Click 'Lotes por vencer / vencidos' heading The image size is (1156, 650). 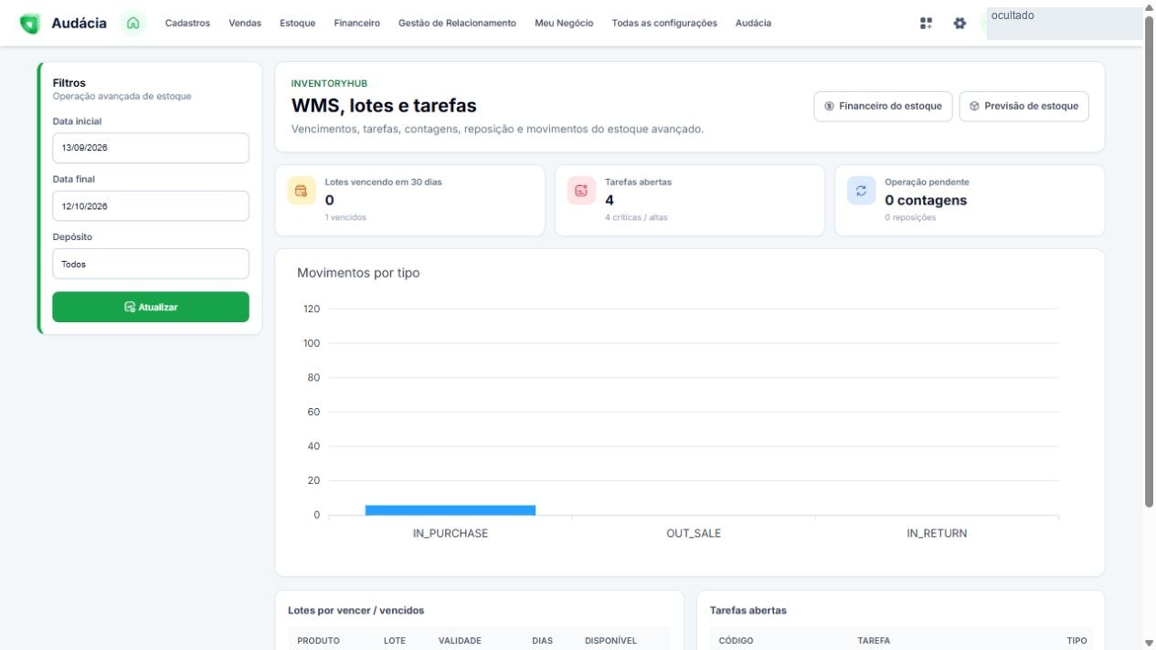coord(355,611)
